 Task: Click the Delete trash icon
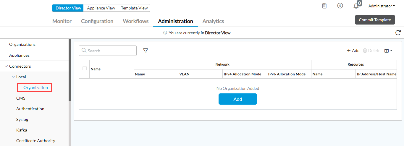[365, 51]
